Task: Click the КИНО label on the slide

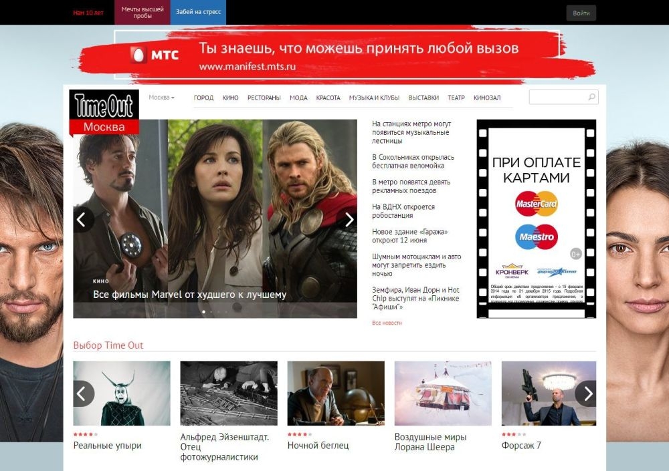Action: pyautogui.click(x=101, y=281)
